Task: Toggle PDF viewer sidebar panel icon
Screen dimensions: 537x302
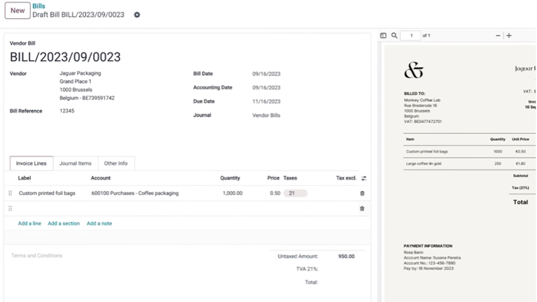Action: pyautogui.click(x=383, y=36)
